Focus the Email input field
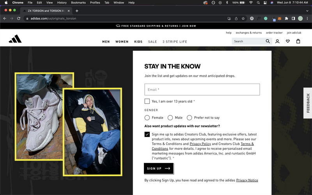Viewport: 312px width, 195px height. [x=202, y=90]
